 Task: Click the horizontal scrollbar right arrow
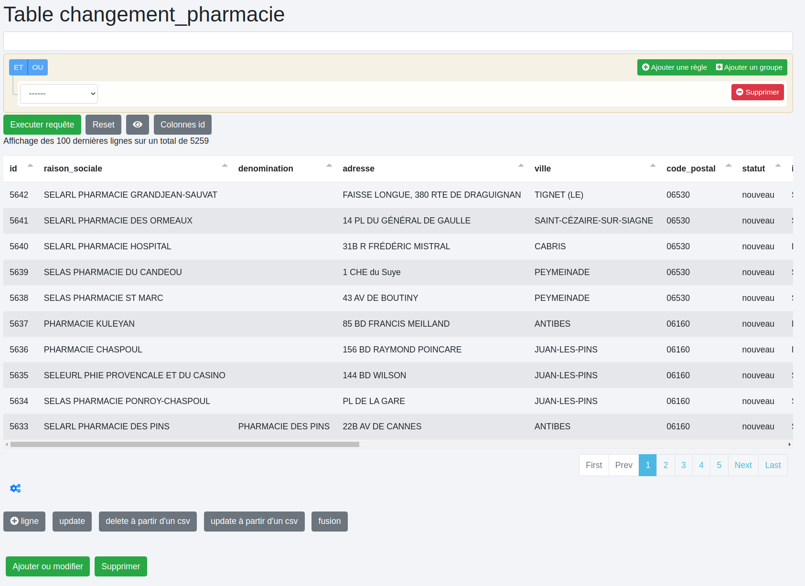pos(789,444)
